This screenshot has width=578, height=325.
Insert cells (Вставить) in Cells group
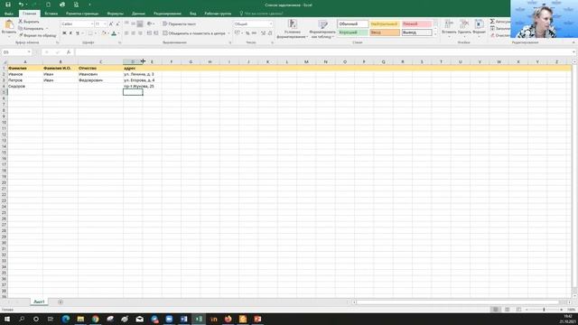point(449,28)
